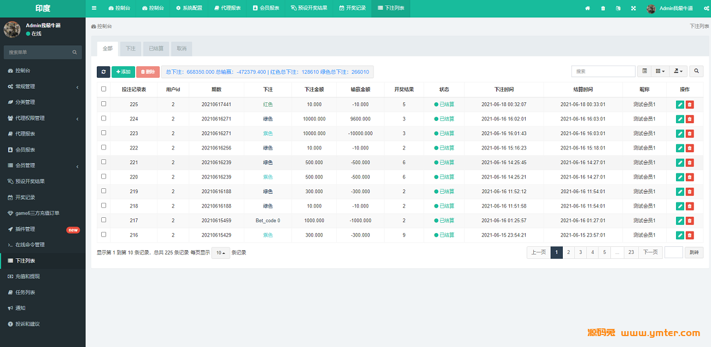This screenshot has height=347, width=711.
Task: Open the export dropdown button
Action: click(678, 71)
